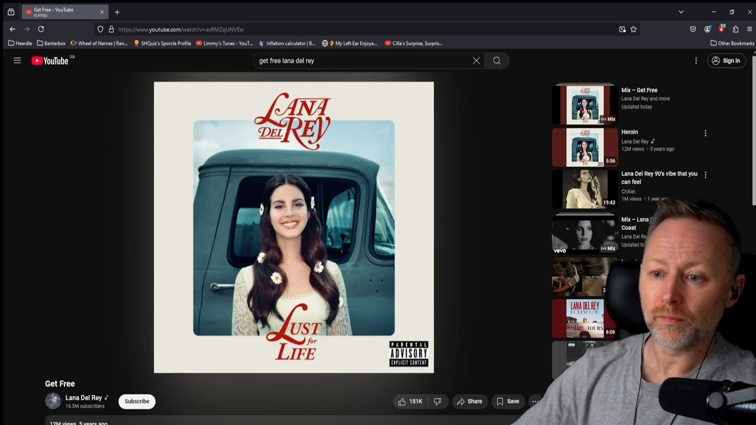Open Limmy's Tunes YouTube bookmark
The height and width of the screenshot is (425, 756).
click(224, 43)
